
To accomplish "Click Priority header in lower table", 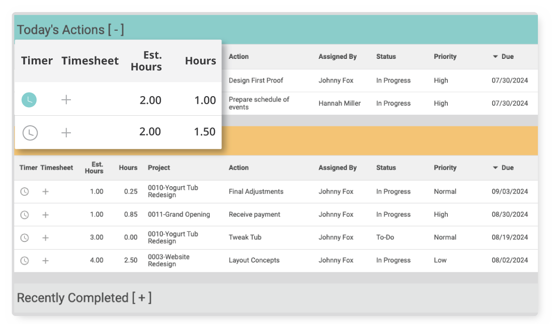I will (x=445, y=168).
